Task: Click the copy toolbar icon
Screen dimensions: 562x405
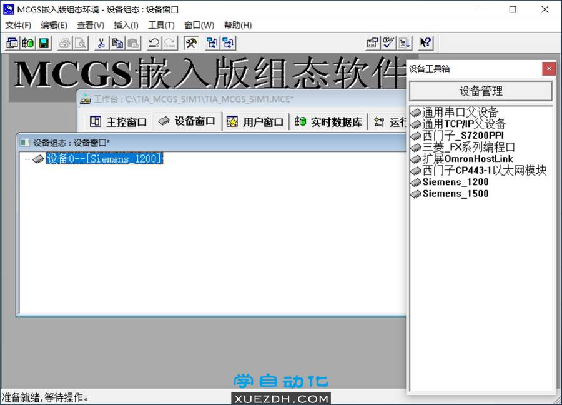Action: click(117, 43)
